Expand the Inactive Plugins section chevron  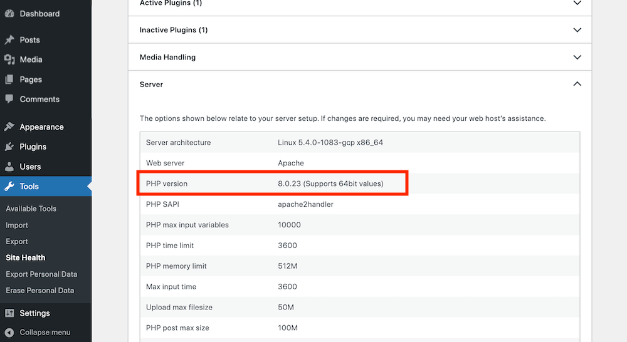pos(577,30)
